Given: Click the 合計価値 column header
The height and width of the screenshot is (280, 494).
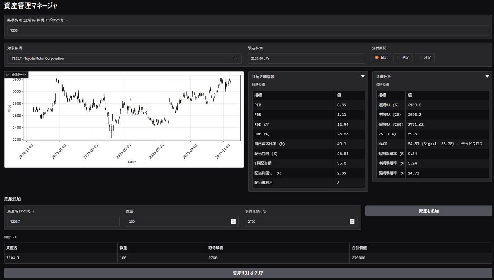Looking at the screenshot, I should pos(420,248).
